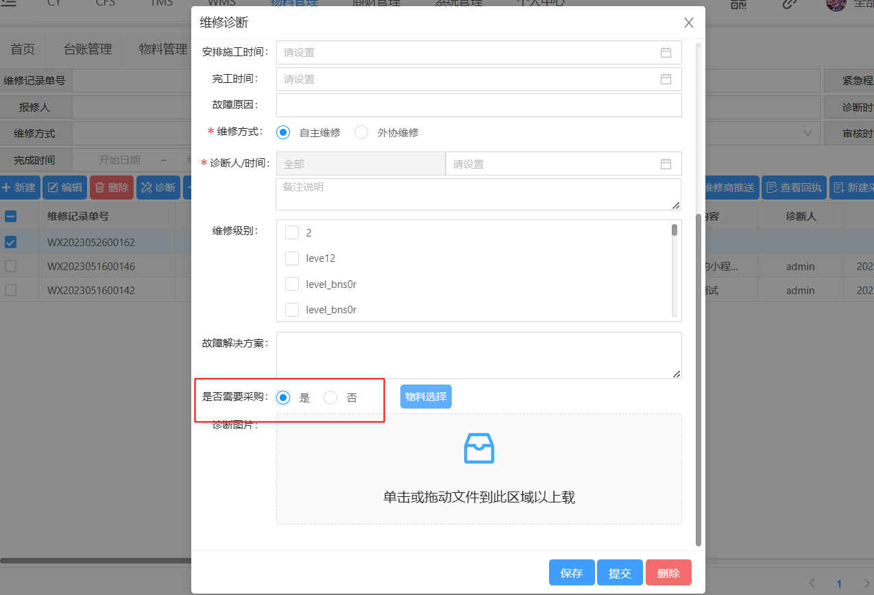Check the leve12 维修级别 checkbox
Image resolution: width=874 pixels, height=595 pixels.
tap(292, 258)
